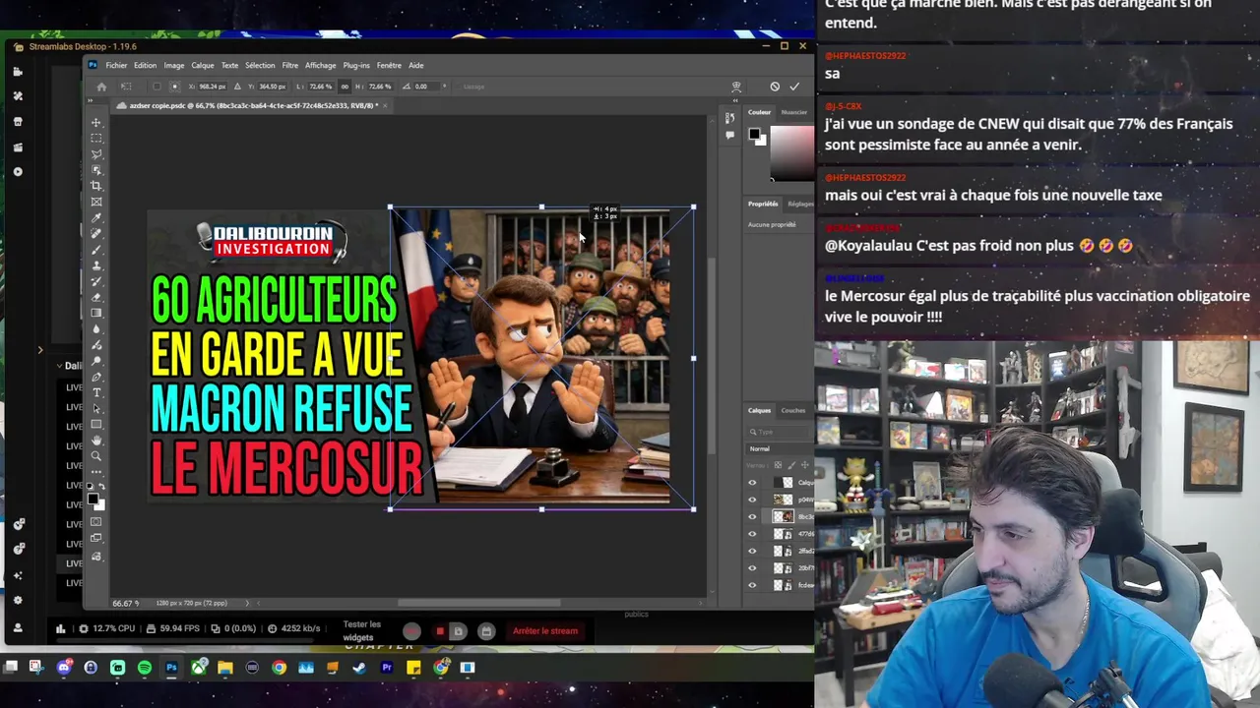Close the azdser copie.psdc document tab
1260x708 pixels.
(x=385, y=105)
